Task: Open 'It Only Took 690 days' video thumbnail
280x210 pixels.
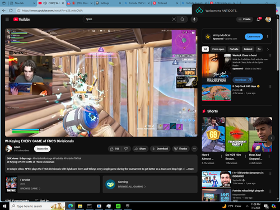Action: [217, 92]
